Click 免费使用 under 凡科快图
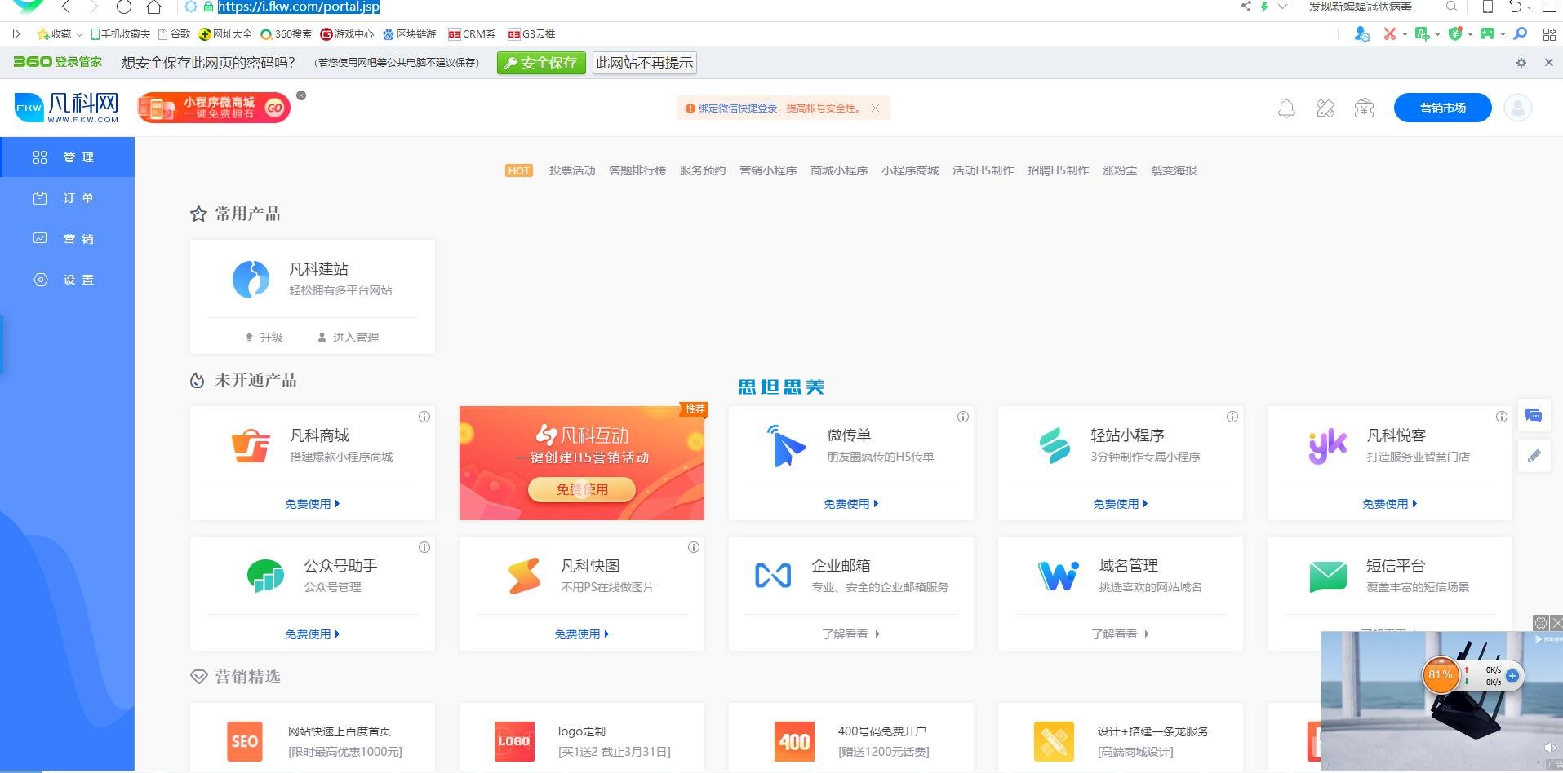1563x773 pixels. 582,634
